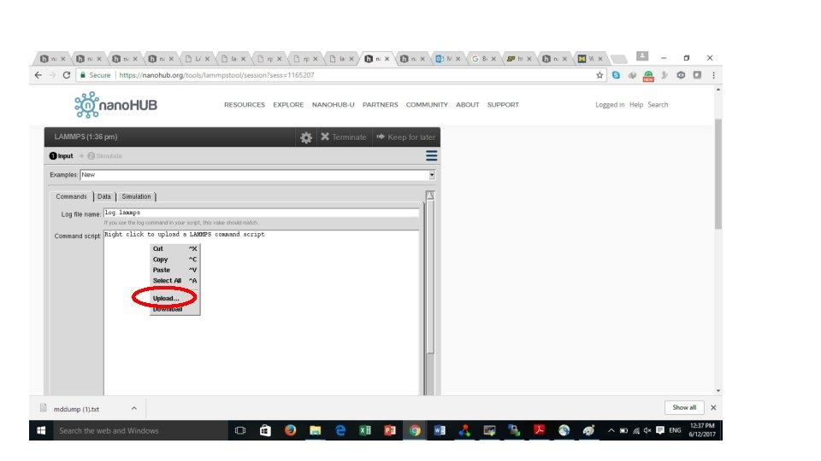
Task: Click the Log file name field
Action: tap(262, 213)
